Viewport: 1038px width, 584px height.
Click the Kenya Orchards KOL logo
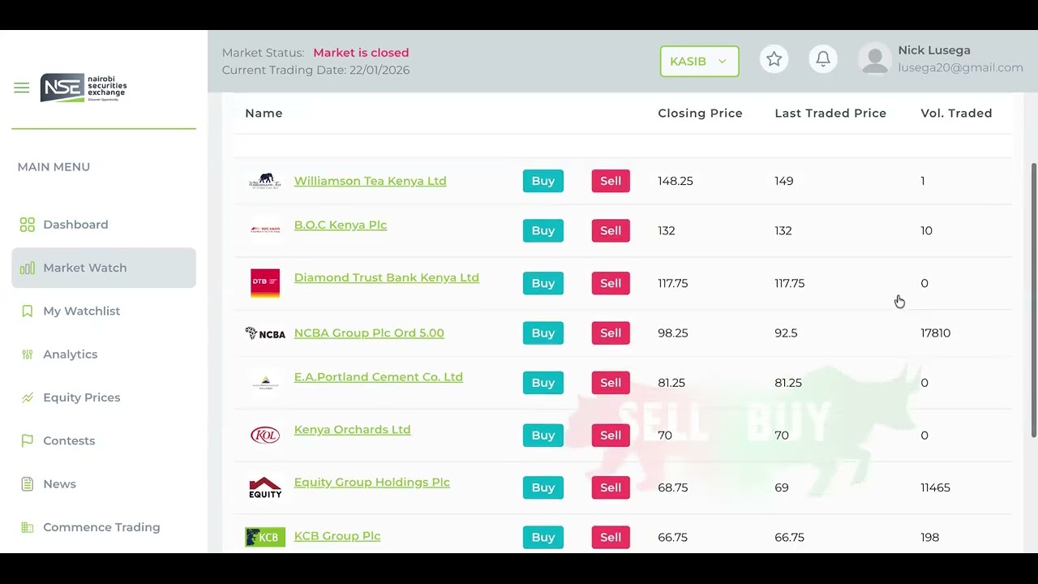(265, 436)
